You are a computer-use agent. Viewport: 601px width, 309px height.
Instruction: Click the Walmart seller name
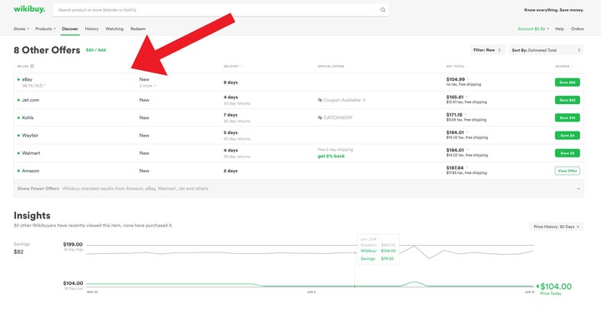31,153
